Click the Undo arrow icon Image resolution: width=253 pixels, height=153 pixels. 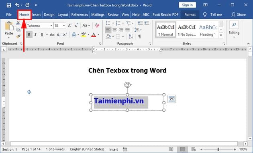coord(17,5)
